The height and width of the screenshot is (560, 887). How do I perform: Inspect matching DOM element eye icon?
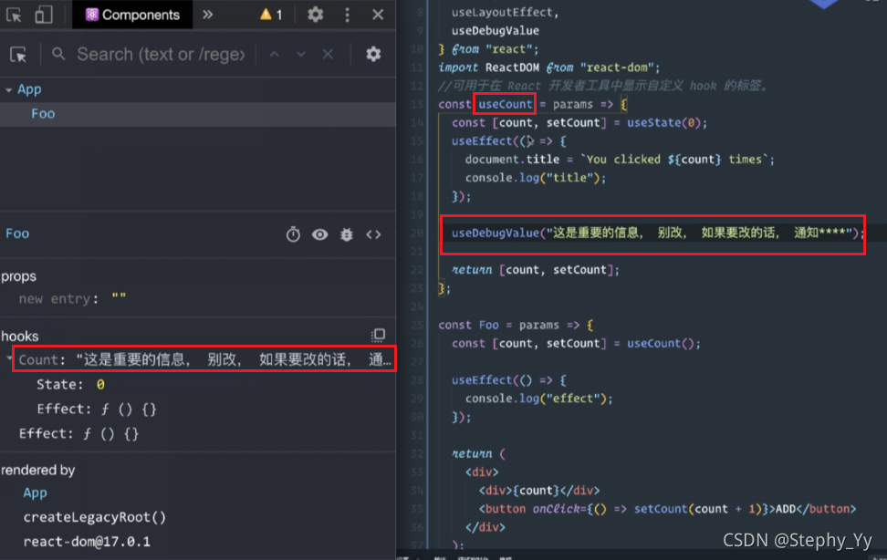pos(319,234)
